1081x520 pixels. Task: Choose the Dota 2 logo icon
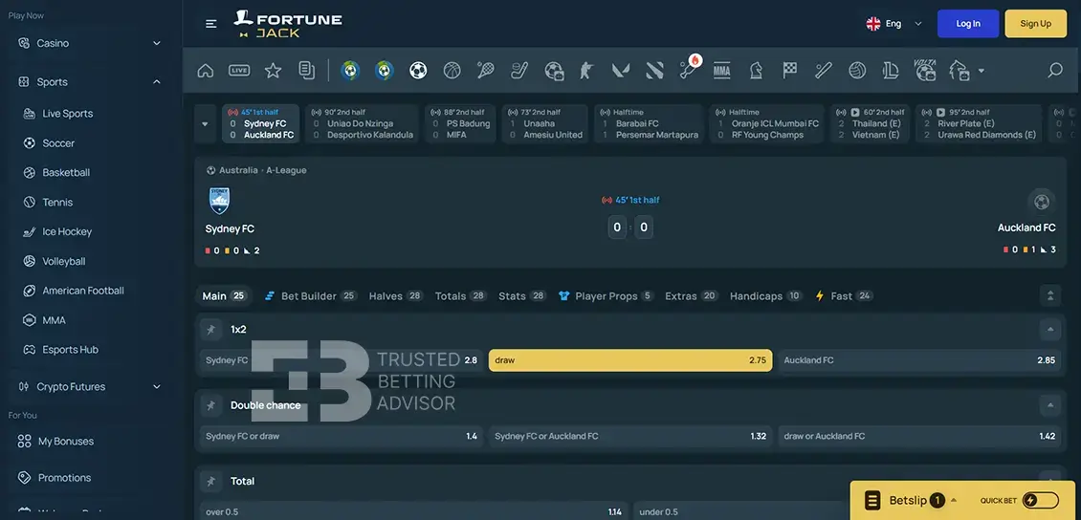[x=654, y=70]
